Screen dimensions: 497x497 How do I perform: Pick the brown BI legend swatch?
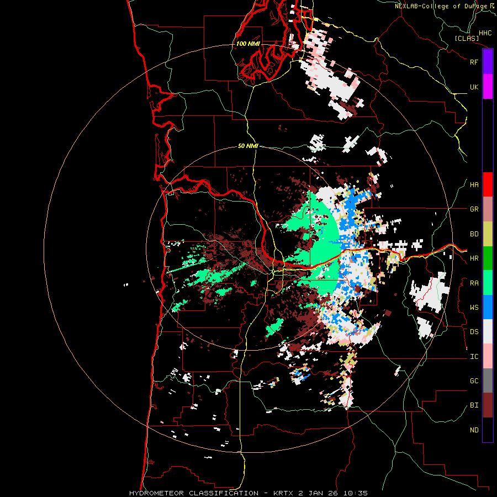tap(488, 405)
